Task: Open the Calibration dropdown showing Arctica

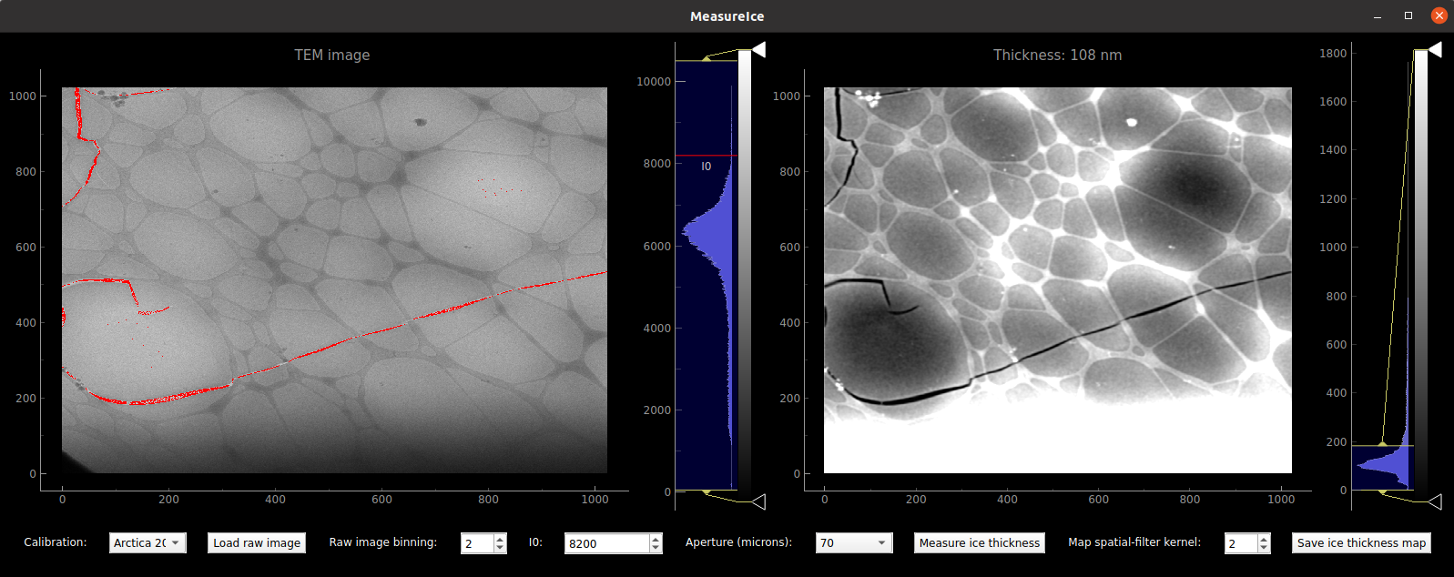Action: 147,542
